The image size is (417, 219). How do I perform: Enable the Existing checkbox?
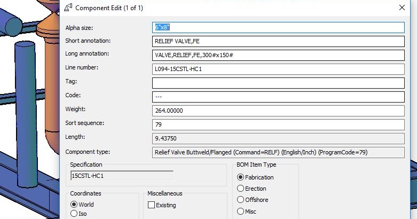(152, 205)
